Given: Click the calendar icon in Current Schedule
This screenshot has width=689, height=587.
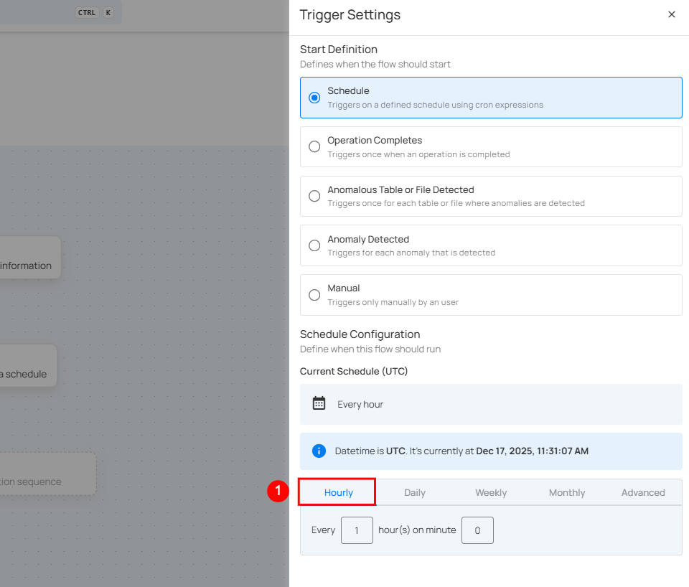Looking at the screenshot, I should tap(319, 403).
